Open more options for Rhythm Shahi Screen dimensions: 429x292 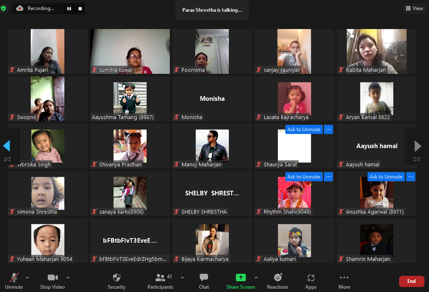click(x=328, y=177)
